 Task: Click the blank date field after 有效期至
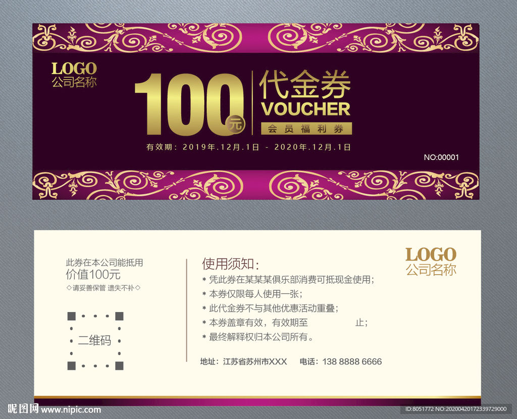pyautogui.click(x=331, y=323)
